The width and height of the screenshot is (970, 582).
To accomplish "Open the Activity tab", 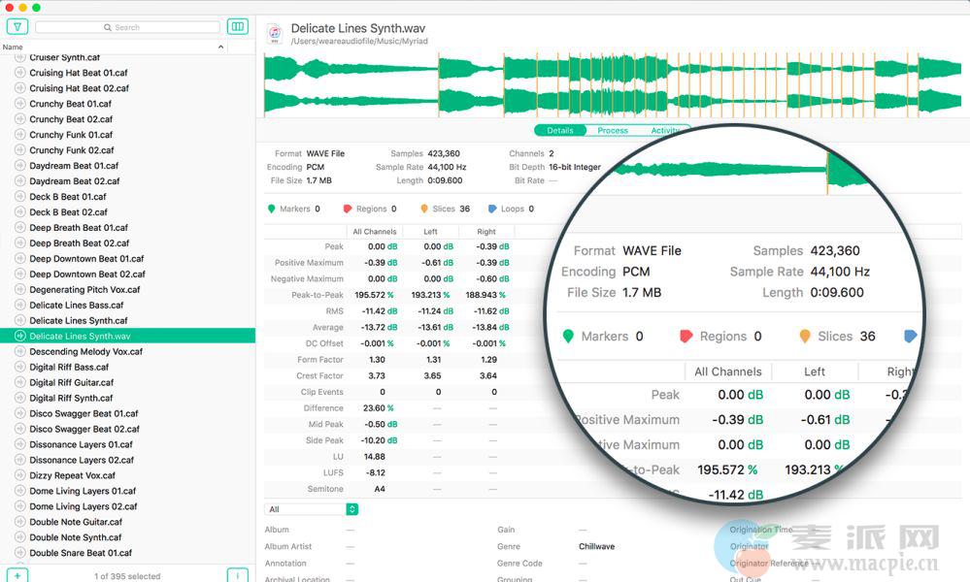I will coord(665,130).
